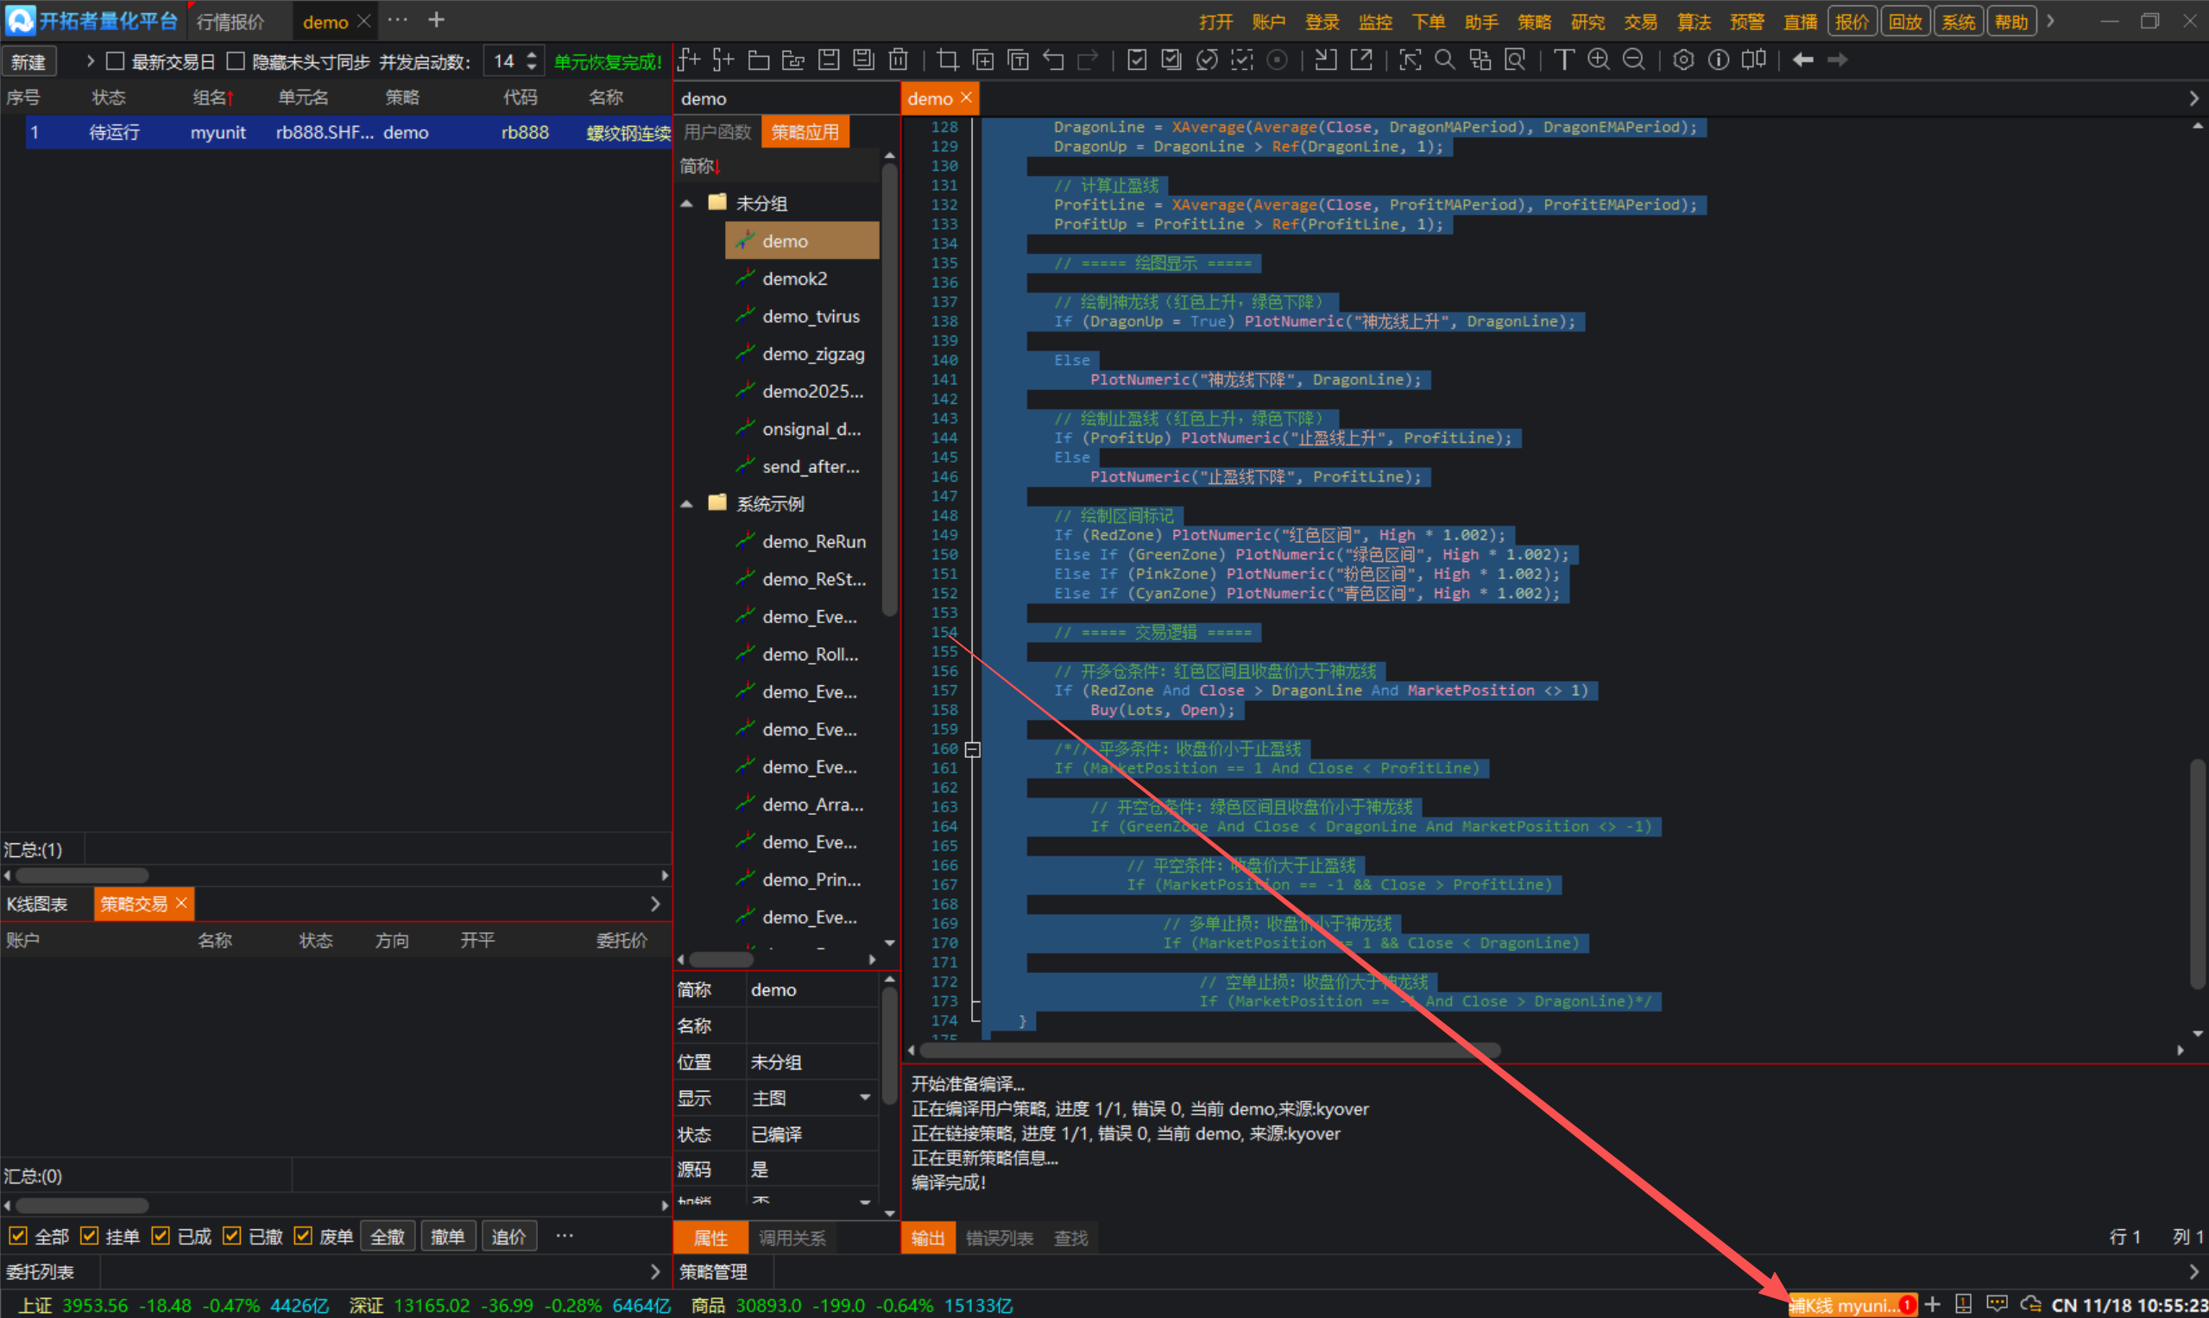The image size is (2209, 1318).
Task: Click the 新建 button
Action: click(x=28, y=61)
